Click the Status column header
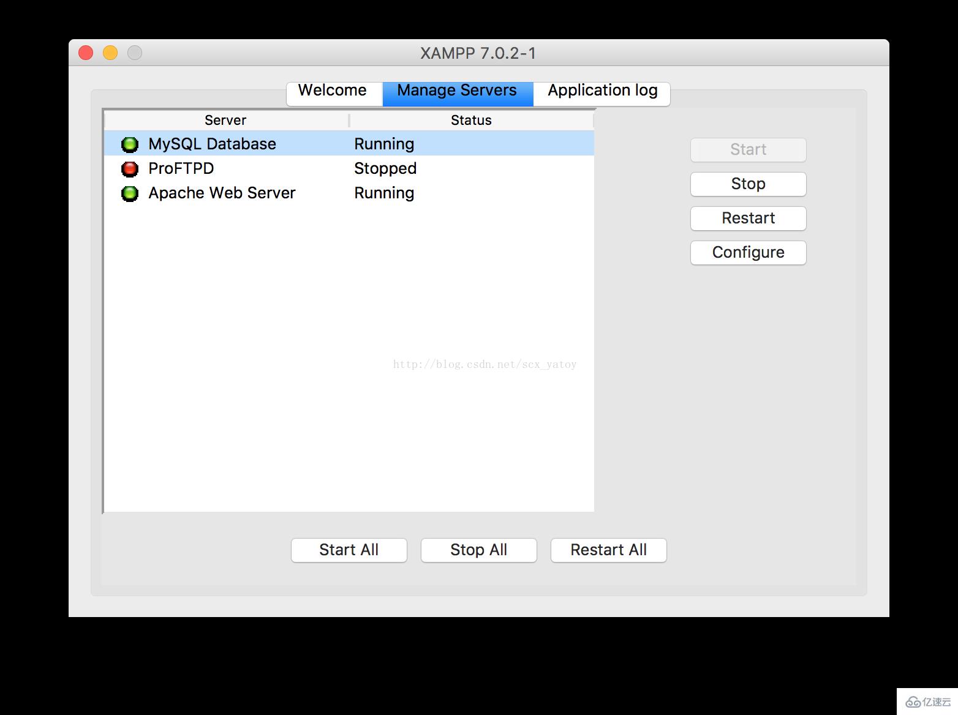 pos(472,120)
